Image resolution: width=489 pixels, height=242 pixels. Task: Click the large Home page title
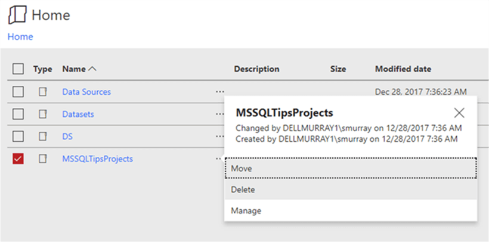tap(51, 15)
